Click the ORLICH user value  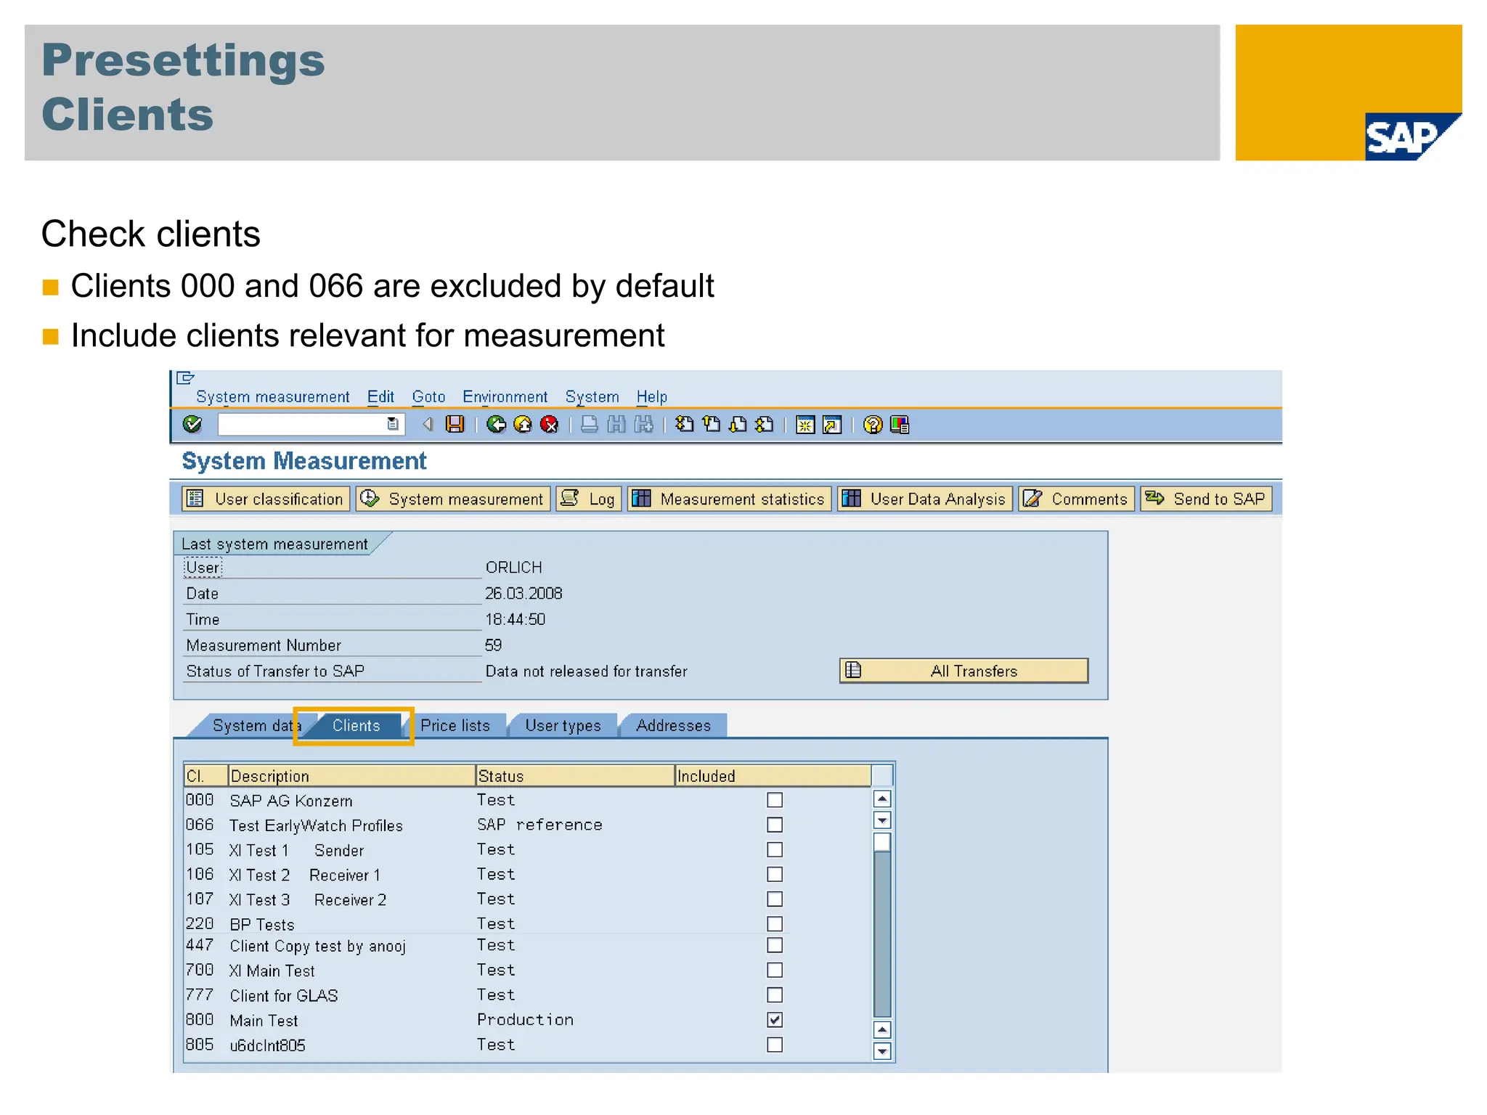click(514, 567)
